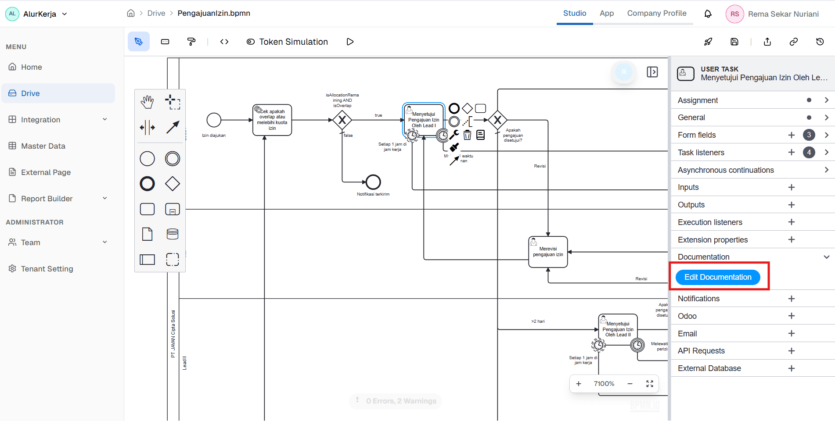This screenshot has width=835, height=421.
Task: Click the deploy rocket icon
Action: (708, 41)
